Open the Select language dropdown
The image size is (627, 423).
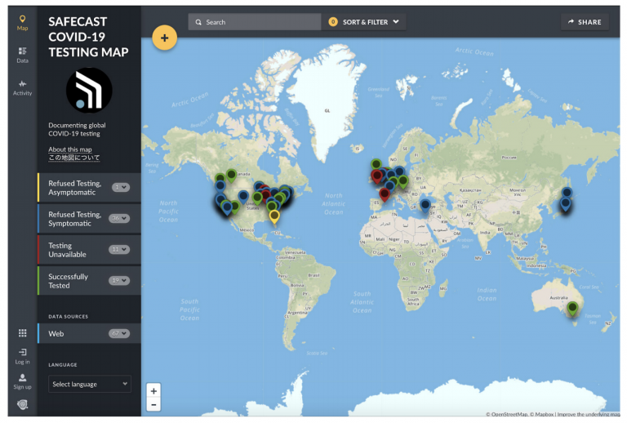[x=90, y=384]
